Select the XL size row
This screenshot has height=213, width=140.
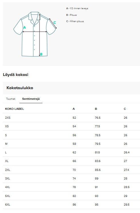point(71,161)
